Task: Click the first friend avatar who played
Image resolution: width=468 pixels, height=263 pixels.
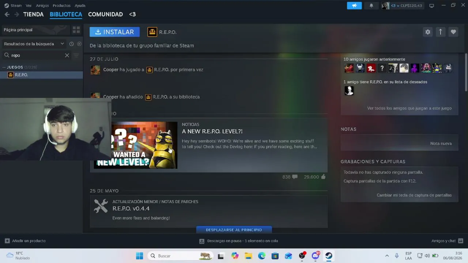Action: coord(349,68)
